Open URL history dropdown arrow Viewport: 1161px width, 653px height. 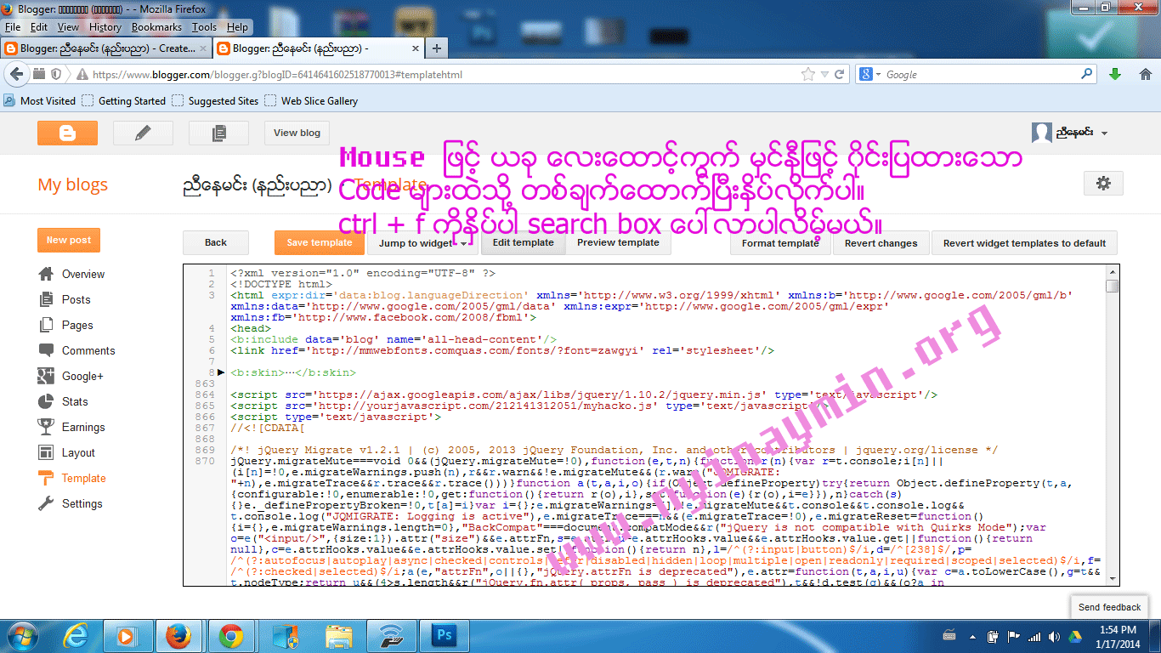click(824, 75)
